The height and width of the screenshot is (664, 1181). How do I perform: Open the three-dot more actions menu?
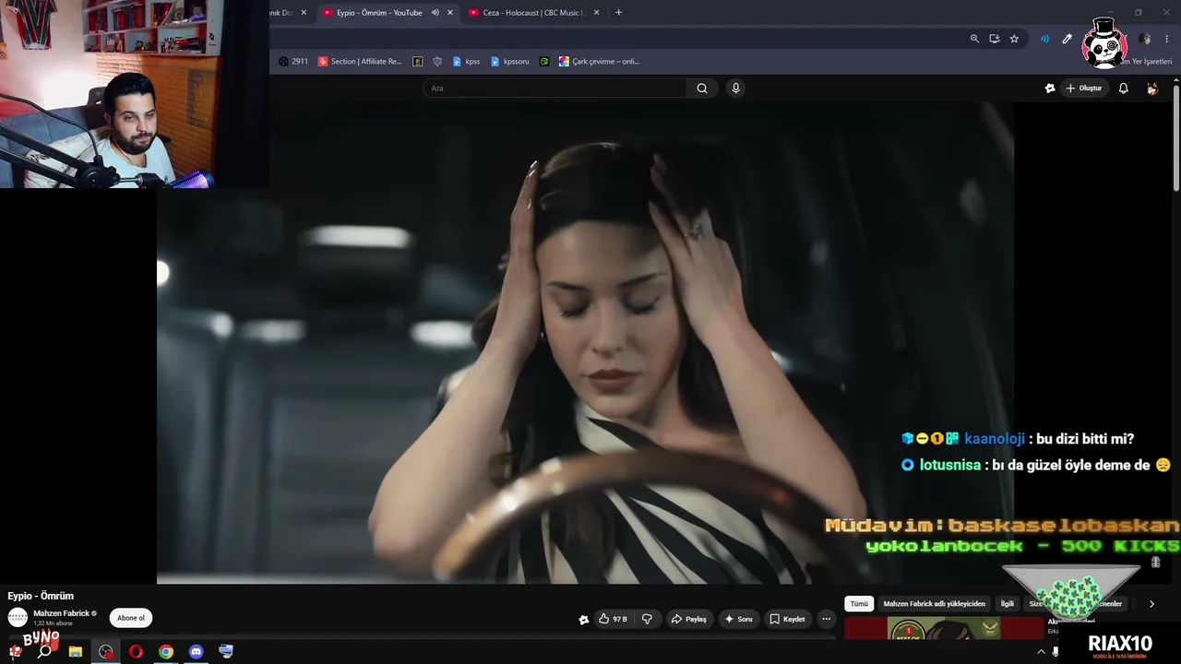[826, 619]
